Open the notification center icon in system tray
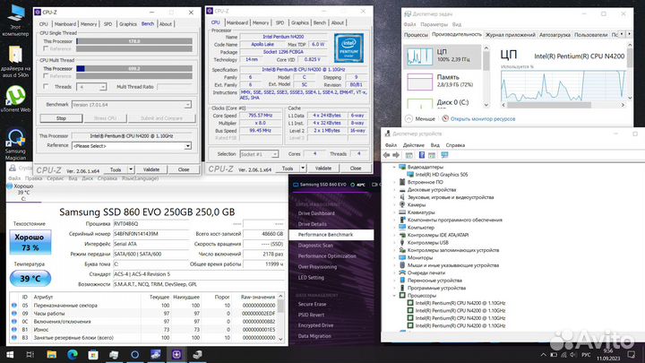Screen dimensions: 645x363 pyautogui.click(x=632, y=354)
